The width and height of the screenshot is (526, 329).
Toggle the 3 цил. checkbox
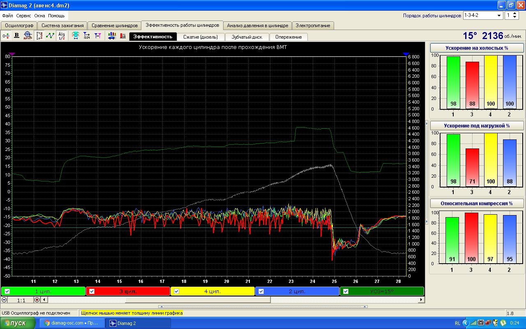pyautogui.click(x=92, y=291)
